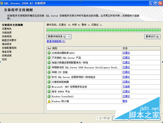Re-run the rule checks with 重新运行
The width and height of the screenshot is (163, 123).
pyautogui.click(x=152, y=36)
